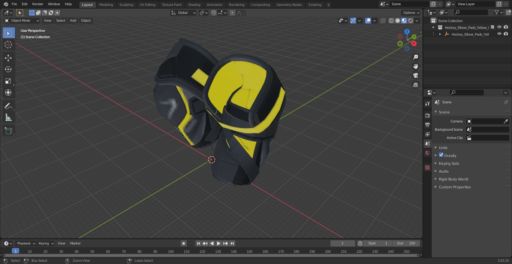Switch viewport shading to Solid
This screenshot has width=512, height=264.
(x=398, y=21)
